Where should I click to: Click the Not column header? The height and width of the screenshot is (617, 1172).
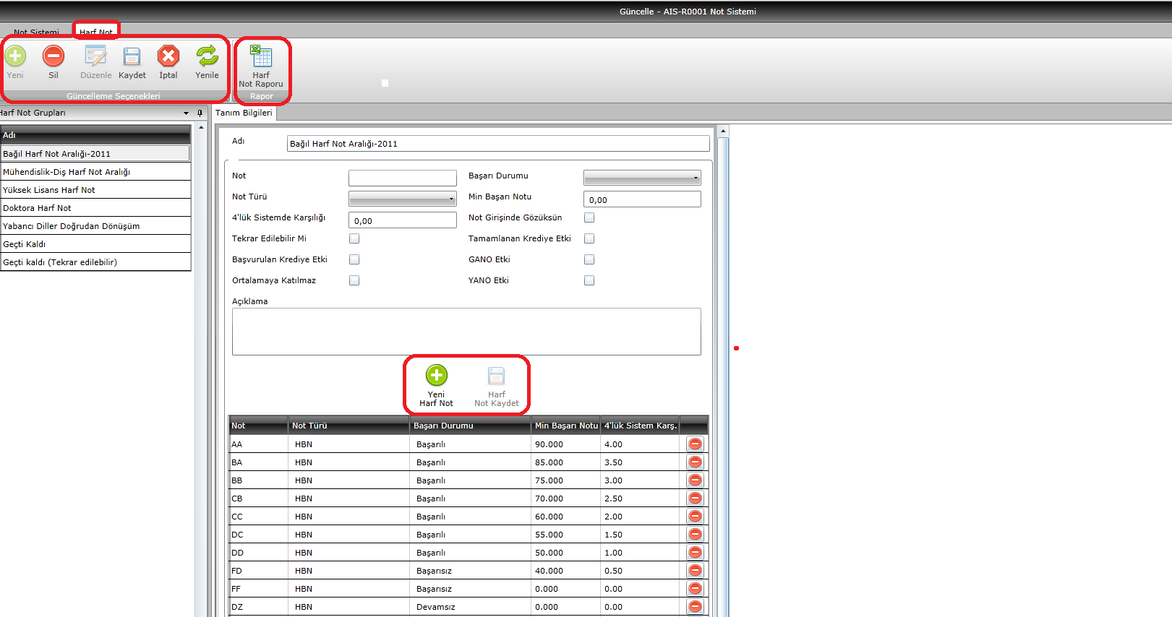(x=259, y=426)
